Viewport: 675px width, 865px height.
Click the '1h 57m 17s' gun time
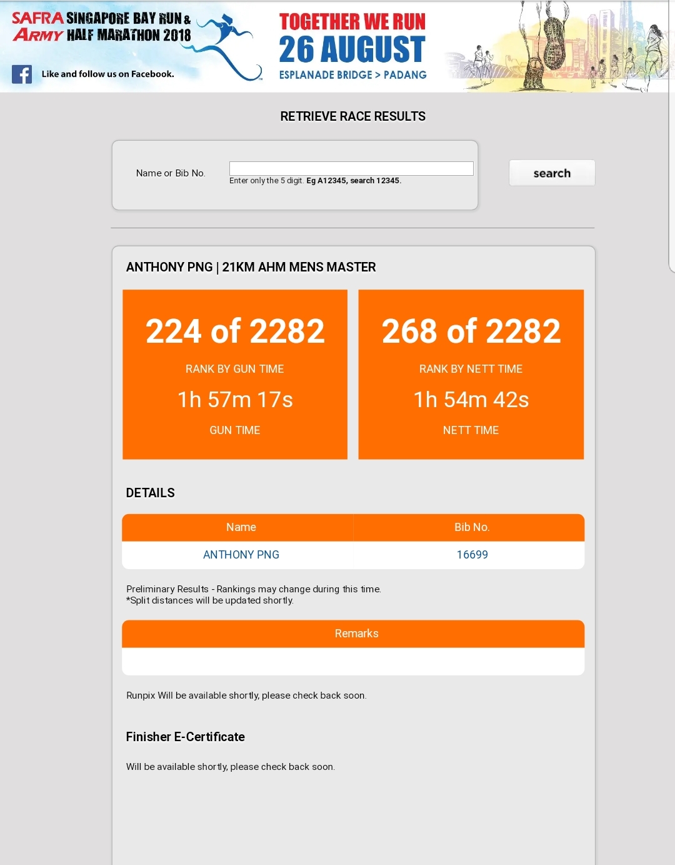[x=235, y=400]
